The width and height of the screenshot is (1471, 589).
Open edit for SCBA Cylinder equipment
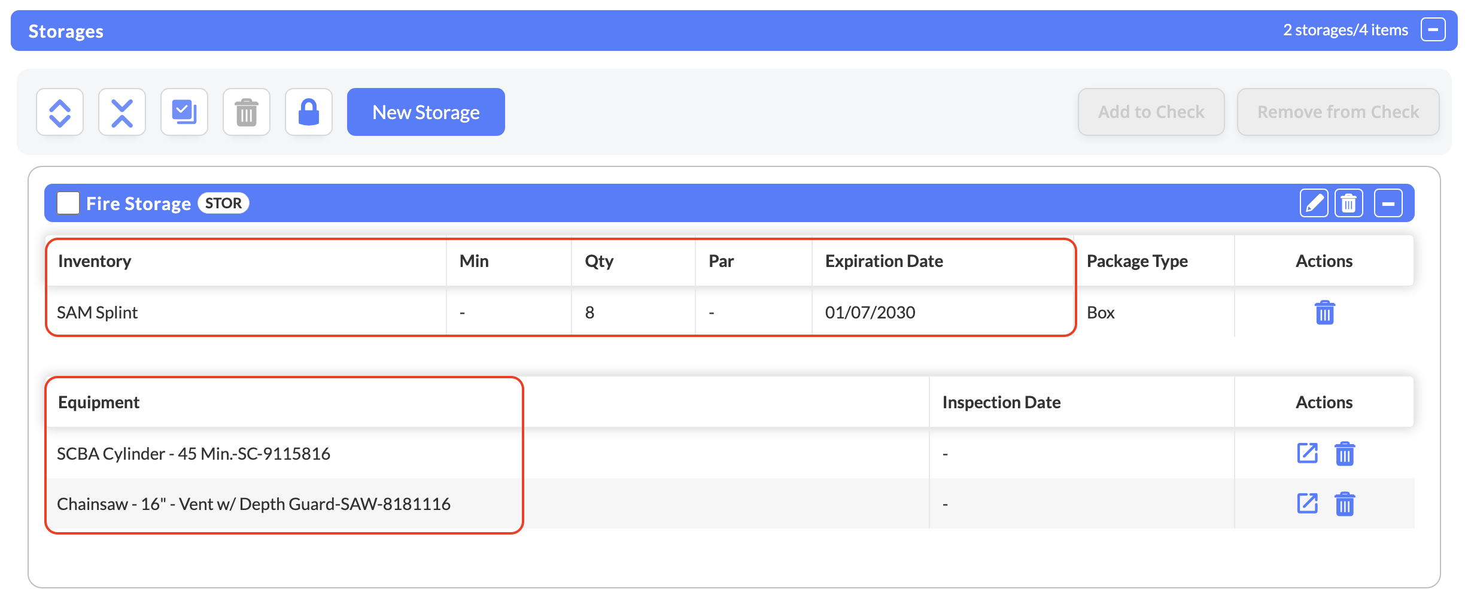(1307, 453)
